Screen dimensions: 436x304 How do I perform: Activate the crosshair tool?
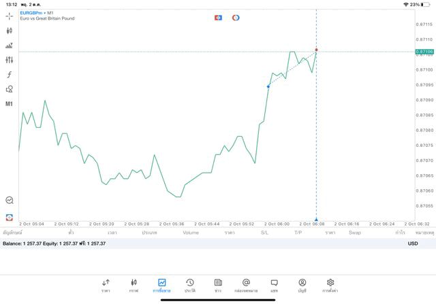pos(9,16)
